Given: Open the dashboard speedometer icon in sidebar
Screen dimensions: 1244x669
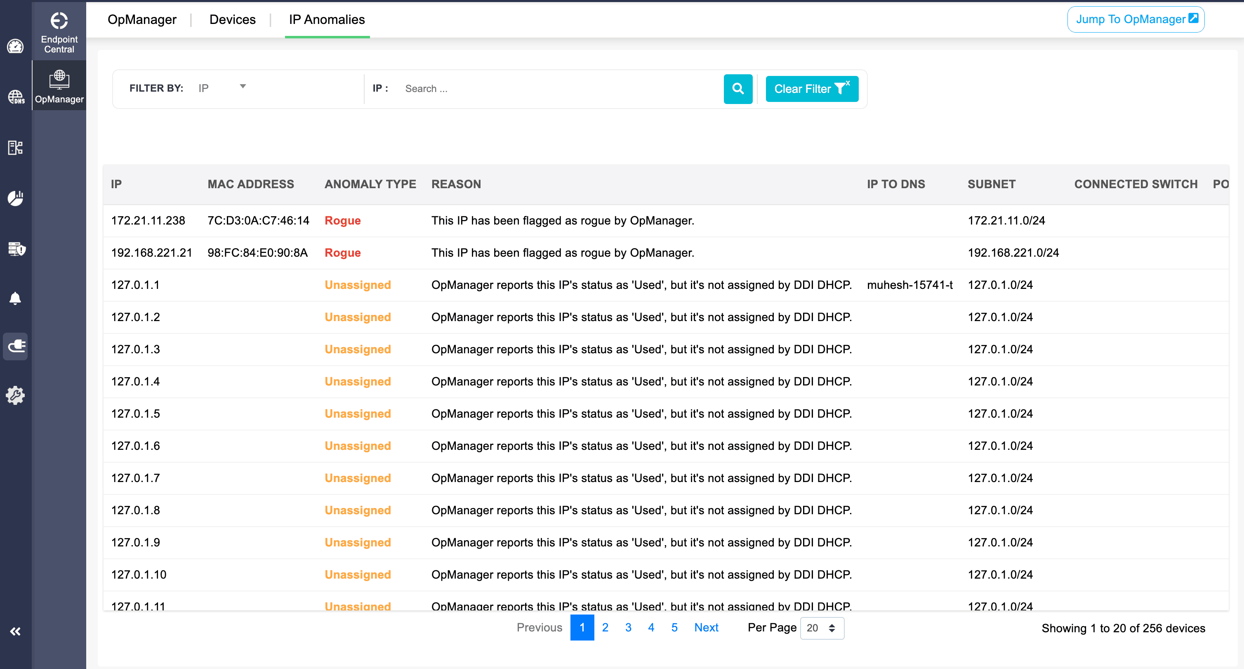Looking at the screenshot, I should click(15, 47).
